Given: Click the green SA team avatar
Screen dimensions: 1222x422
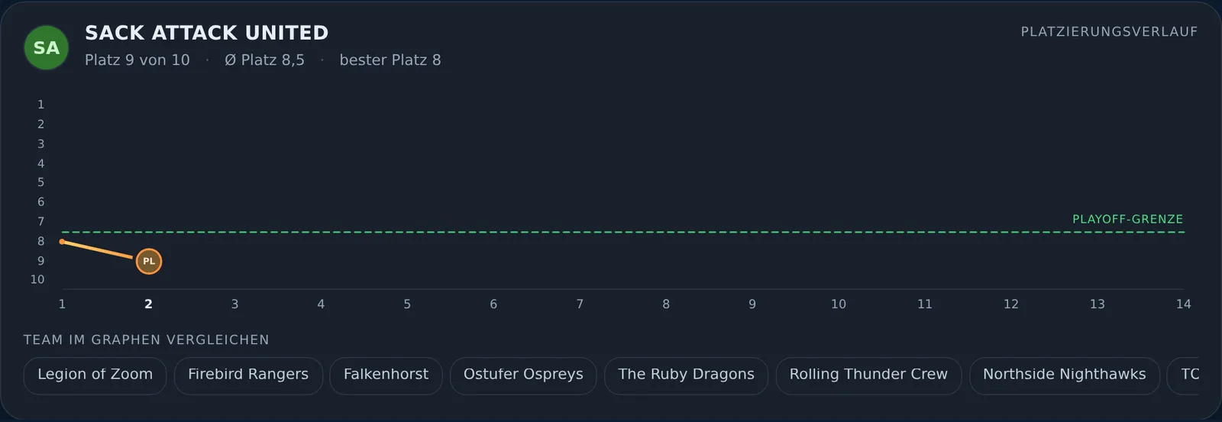Looking at the screenshot, I should [47, 47].
